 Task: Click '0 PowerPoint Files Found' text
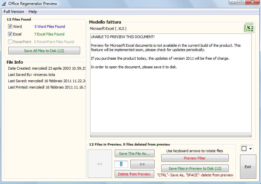(x=54, y=42)
